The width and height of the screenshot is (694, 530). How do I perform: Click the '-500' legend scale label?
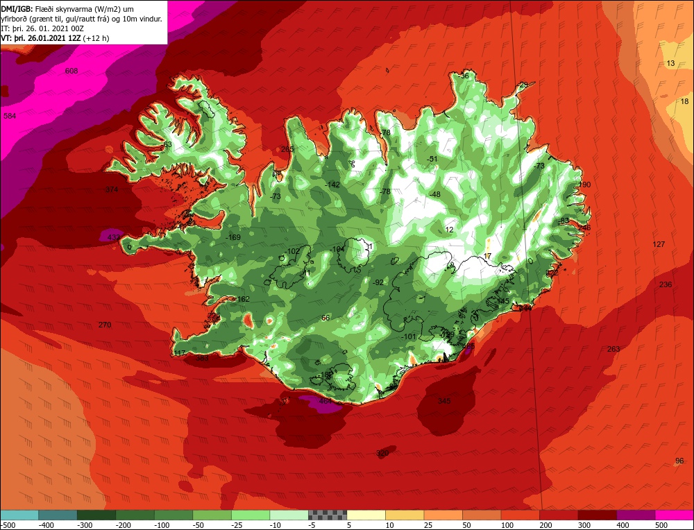9,525
